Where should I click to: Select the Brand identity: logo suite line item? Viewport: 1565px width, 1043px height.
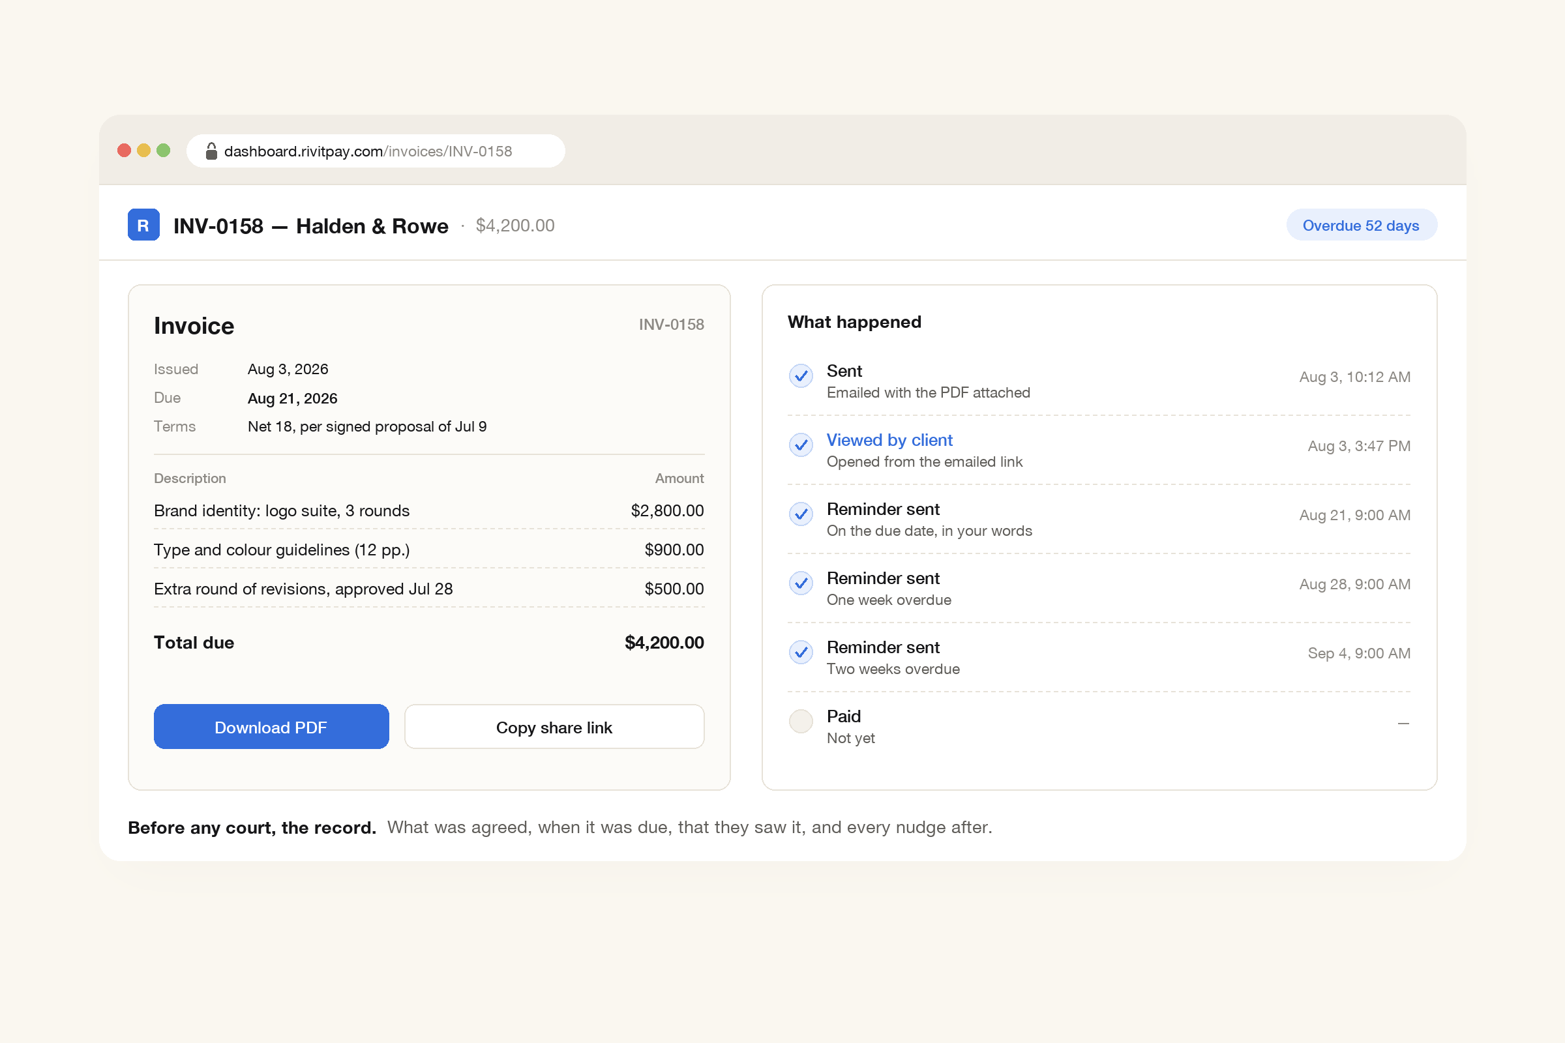click(x=282, y=511)
